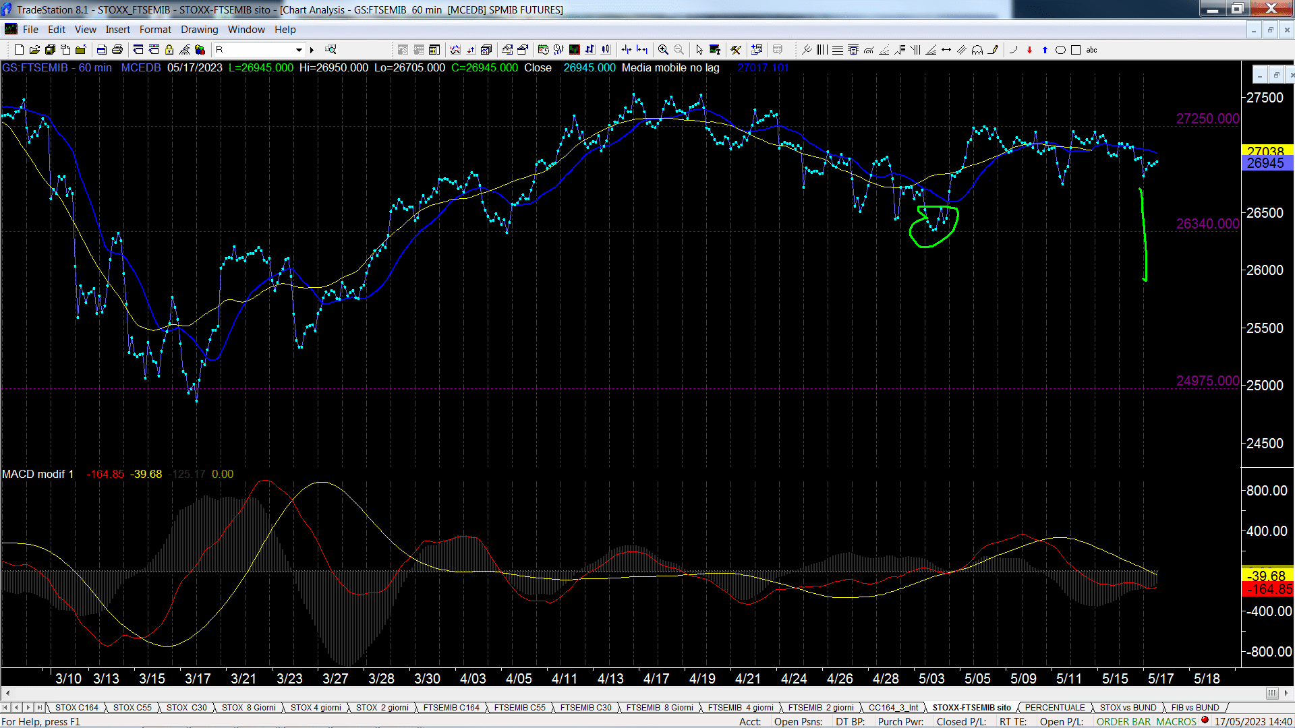1295x728 pixels.
Task: Select the trendline drawing tool
Action: coord(807,49)
